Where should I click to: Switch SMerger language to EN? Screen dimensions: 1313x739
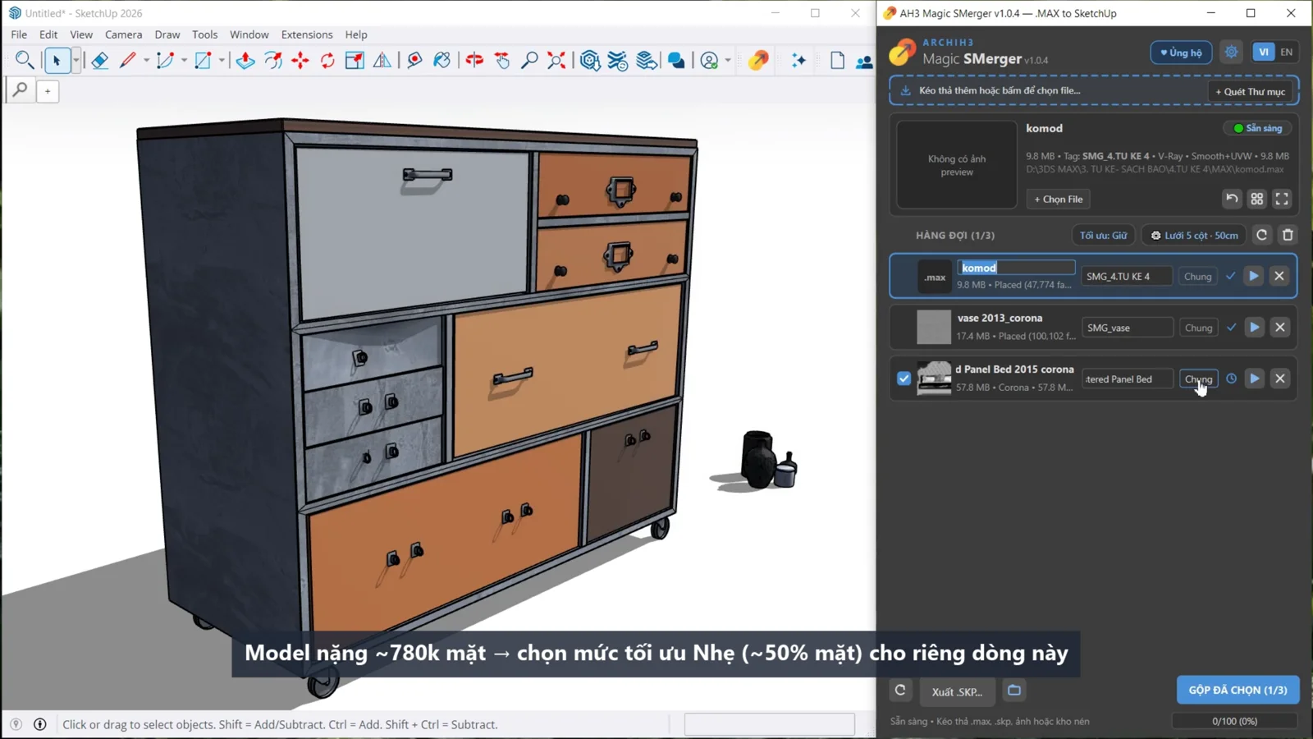(1286, 52)
